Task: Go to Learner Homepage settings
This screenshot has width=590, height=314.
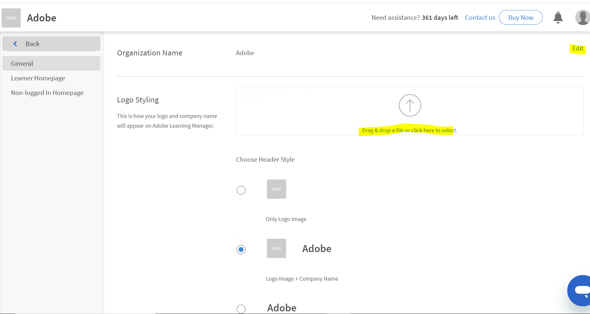Action: (38, 78)
